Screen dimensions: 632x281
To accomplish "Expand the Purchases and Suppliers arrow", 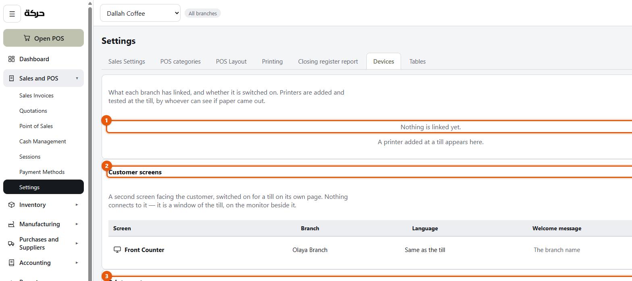I will click(77, 244).
